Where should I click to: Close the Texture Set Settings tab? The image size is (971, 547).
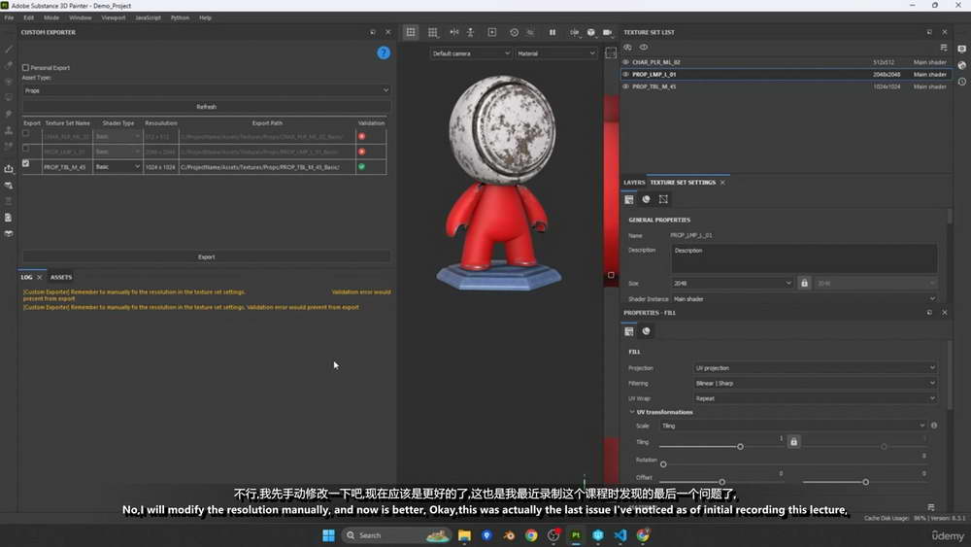click(x=722, y=183)
